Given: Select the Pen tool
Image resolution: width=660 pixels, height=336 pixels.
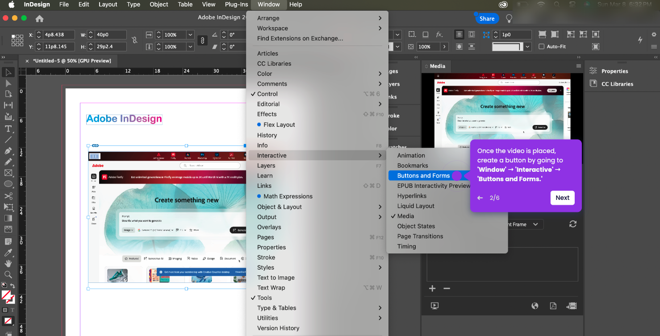Looking at the screenshot, I should point(8,151).
